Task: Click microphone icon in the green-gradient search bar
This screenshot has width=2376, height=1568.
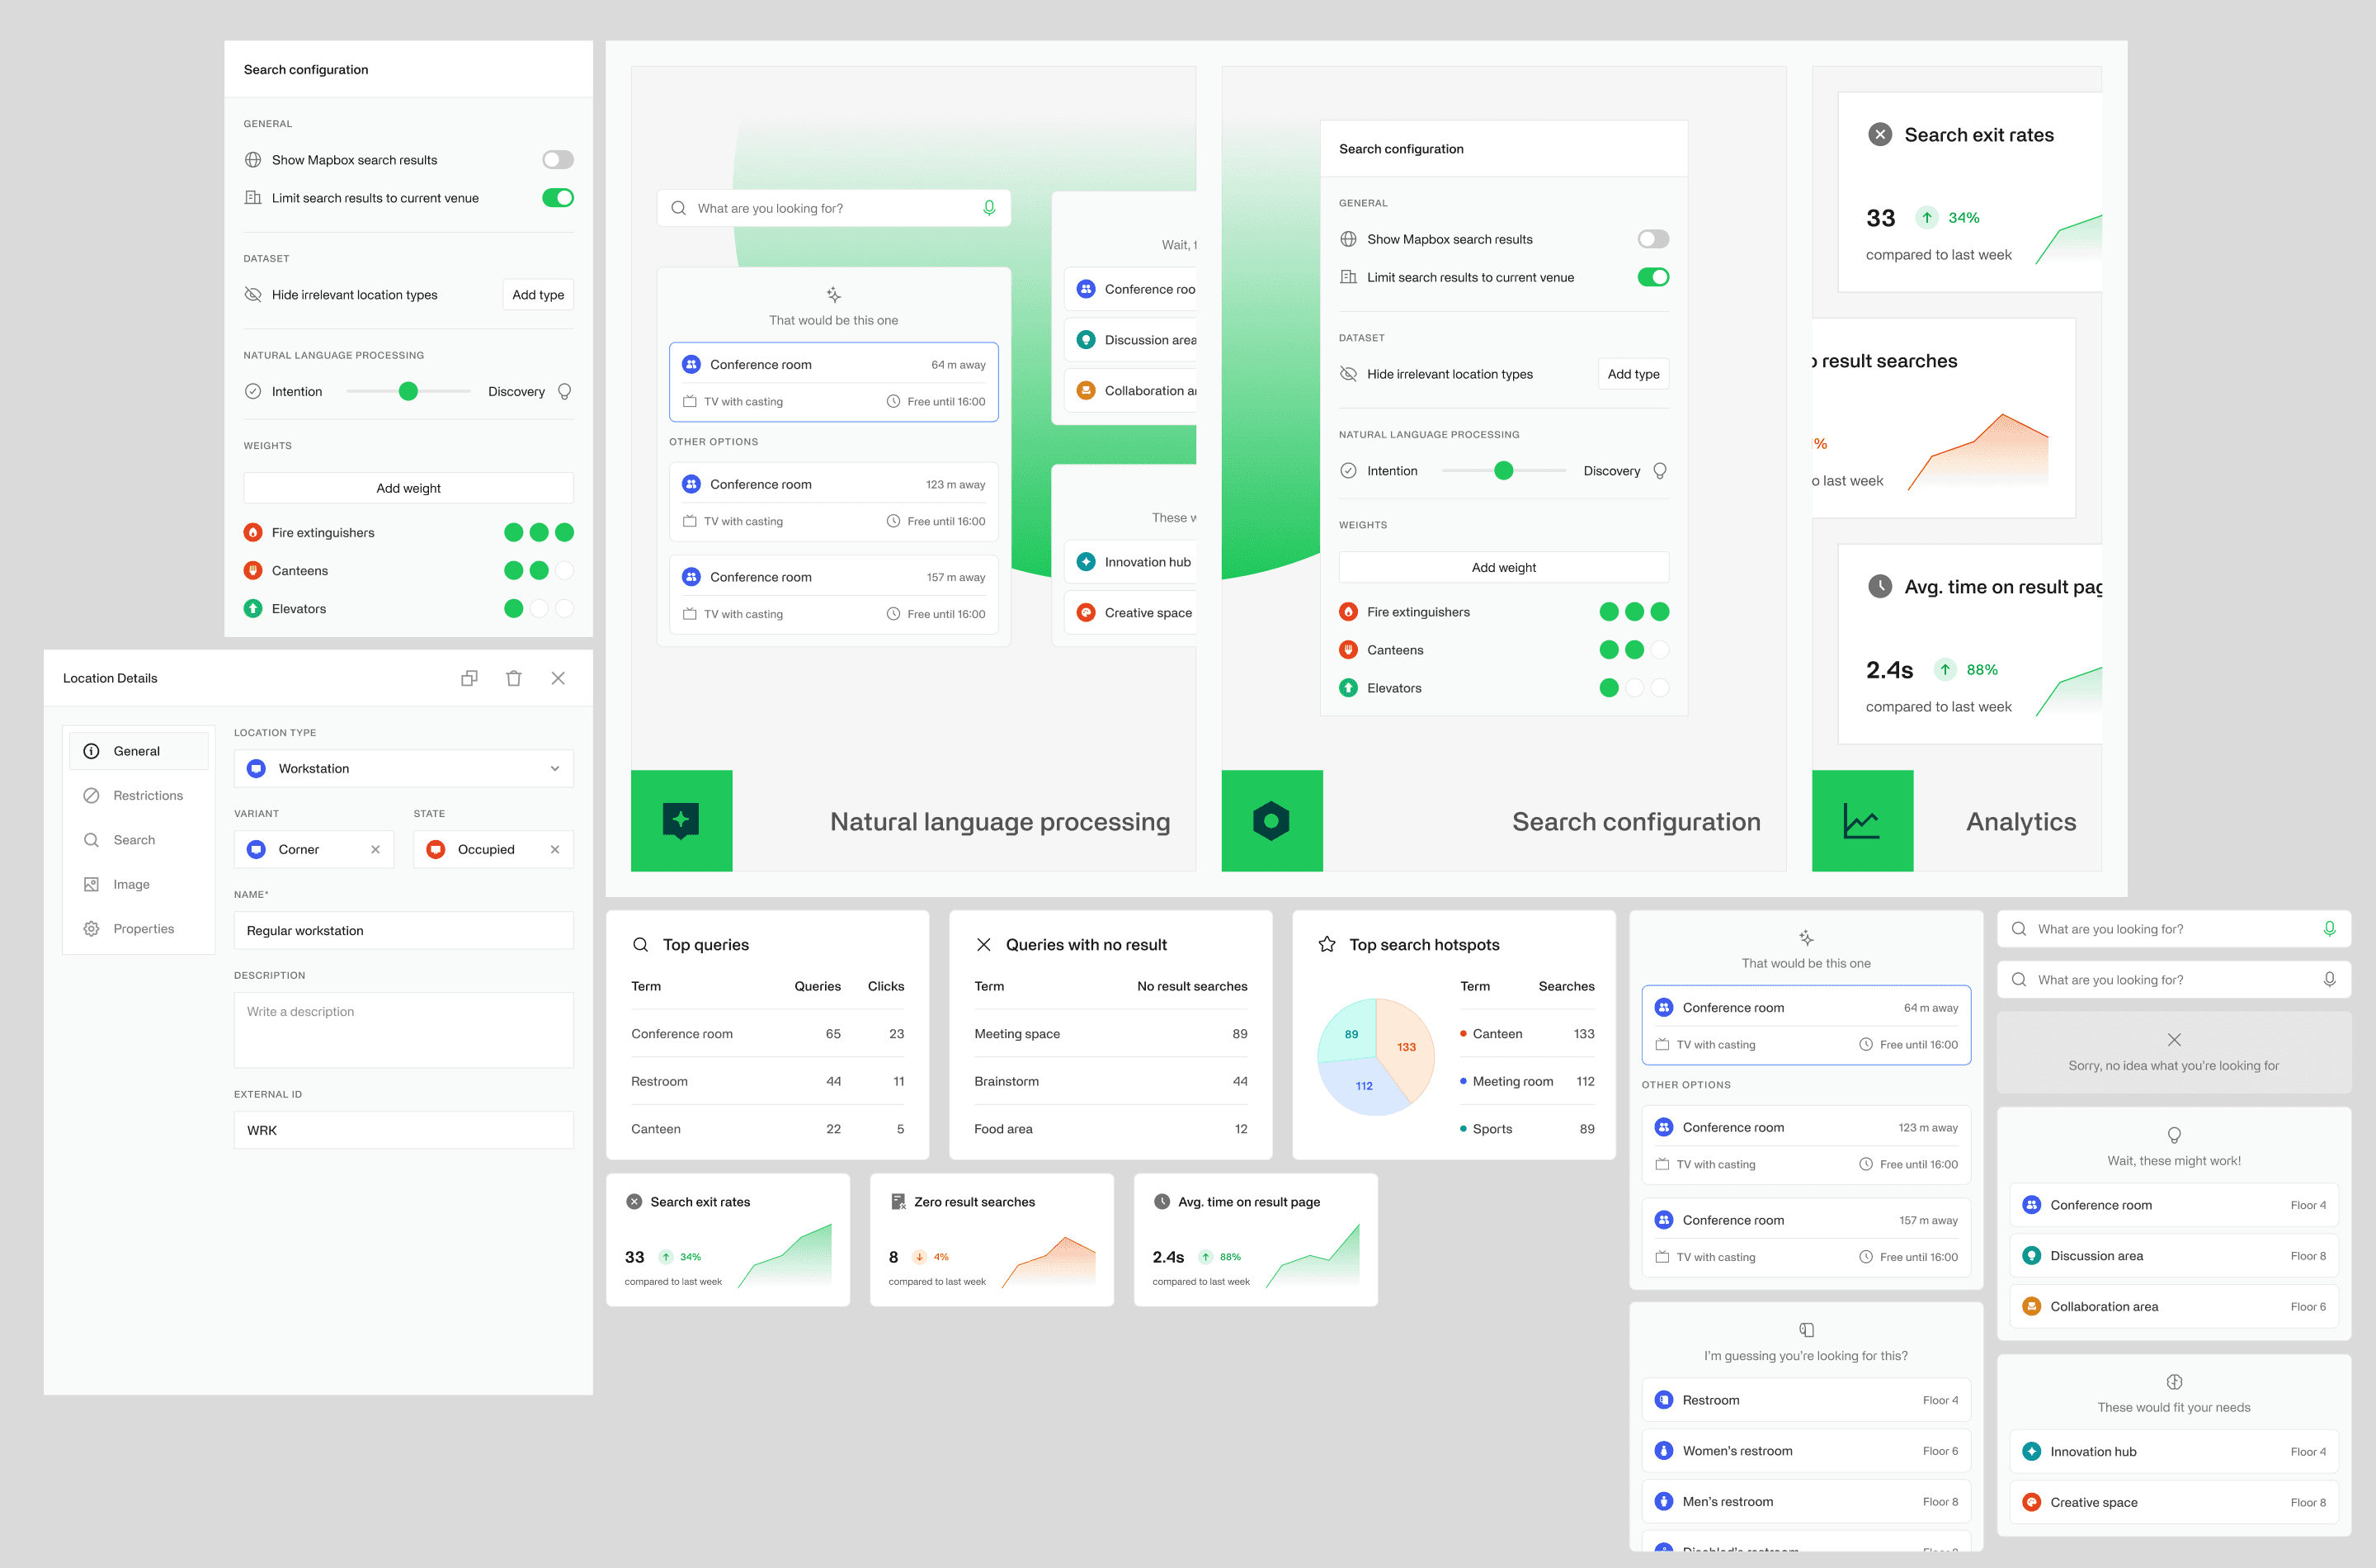Action: (988, 208)
